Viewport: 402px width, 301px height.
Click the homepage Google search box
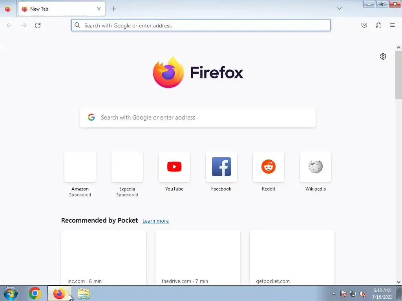coord(198,118)
